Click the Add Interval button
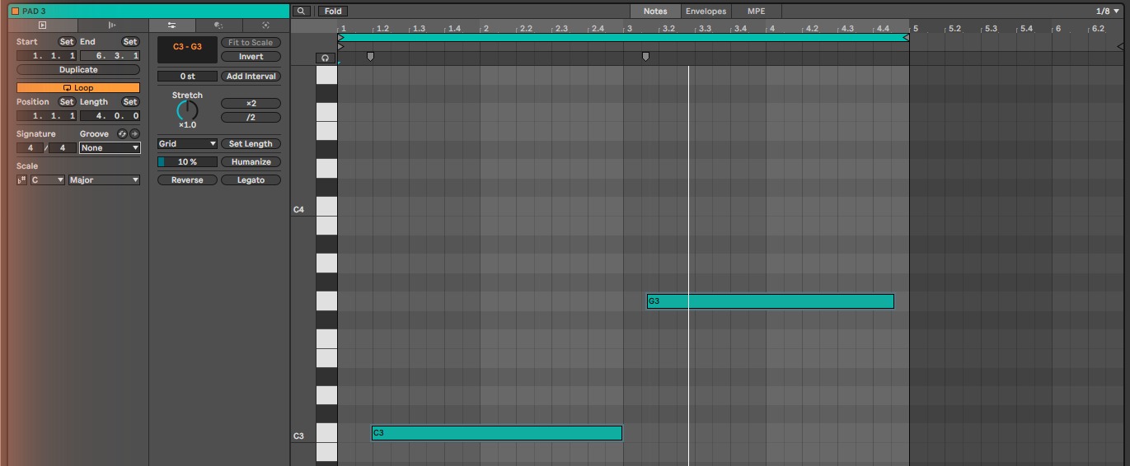Image resolution: width=1130 pixels, height=466 pixels. click(x=251, y=76)
